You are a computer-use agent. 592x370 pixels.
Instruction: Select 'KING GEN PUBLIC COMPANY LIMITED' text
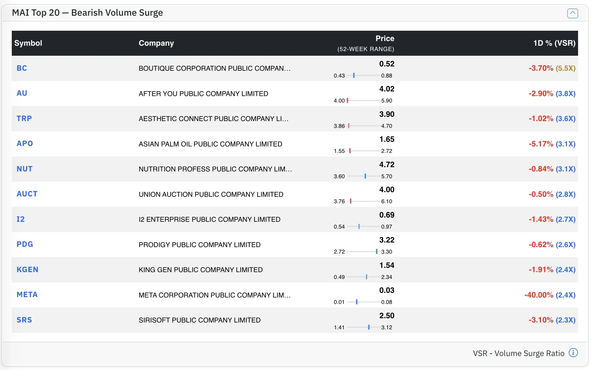[201, 270]
